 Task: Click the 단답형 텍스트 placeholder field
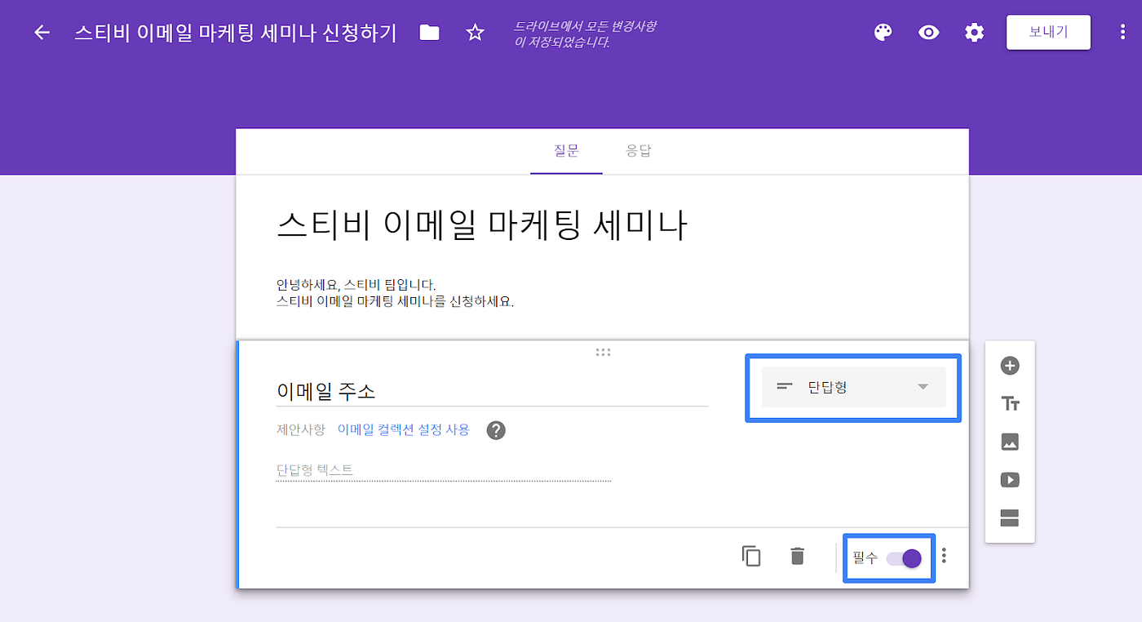pos(443,470)
